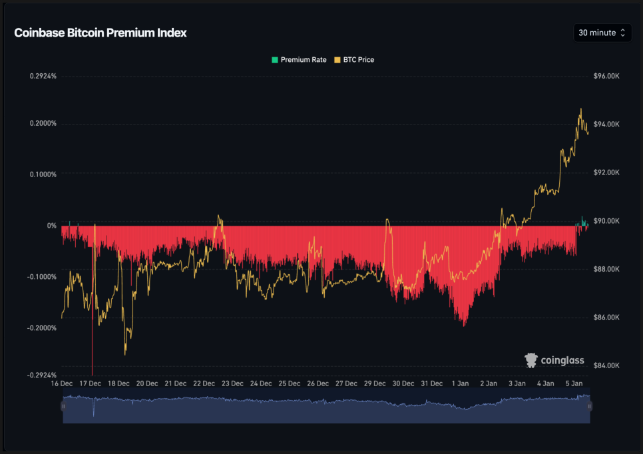Click the yellow BTC Price legend swatch
This screenshot has height=454, width=643.
(337, 60)
